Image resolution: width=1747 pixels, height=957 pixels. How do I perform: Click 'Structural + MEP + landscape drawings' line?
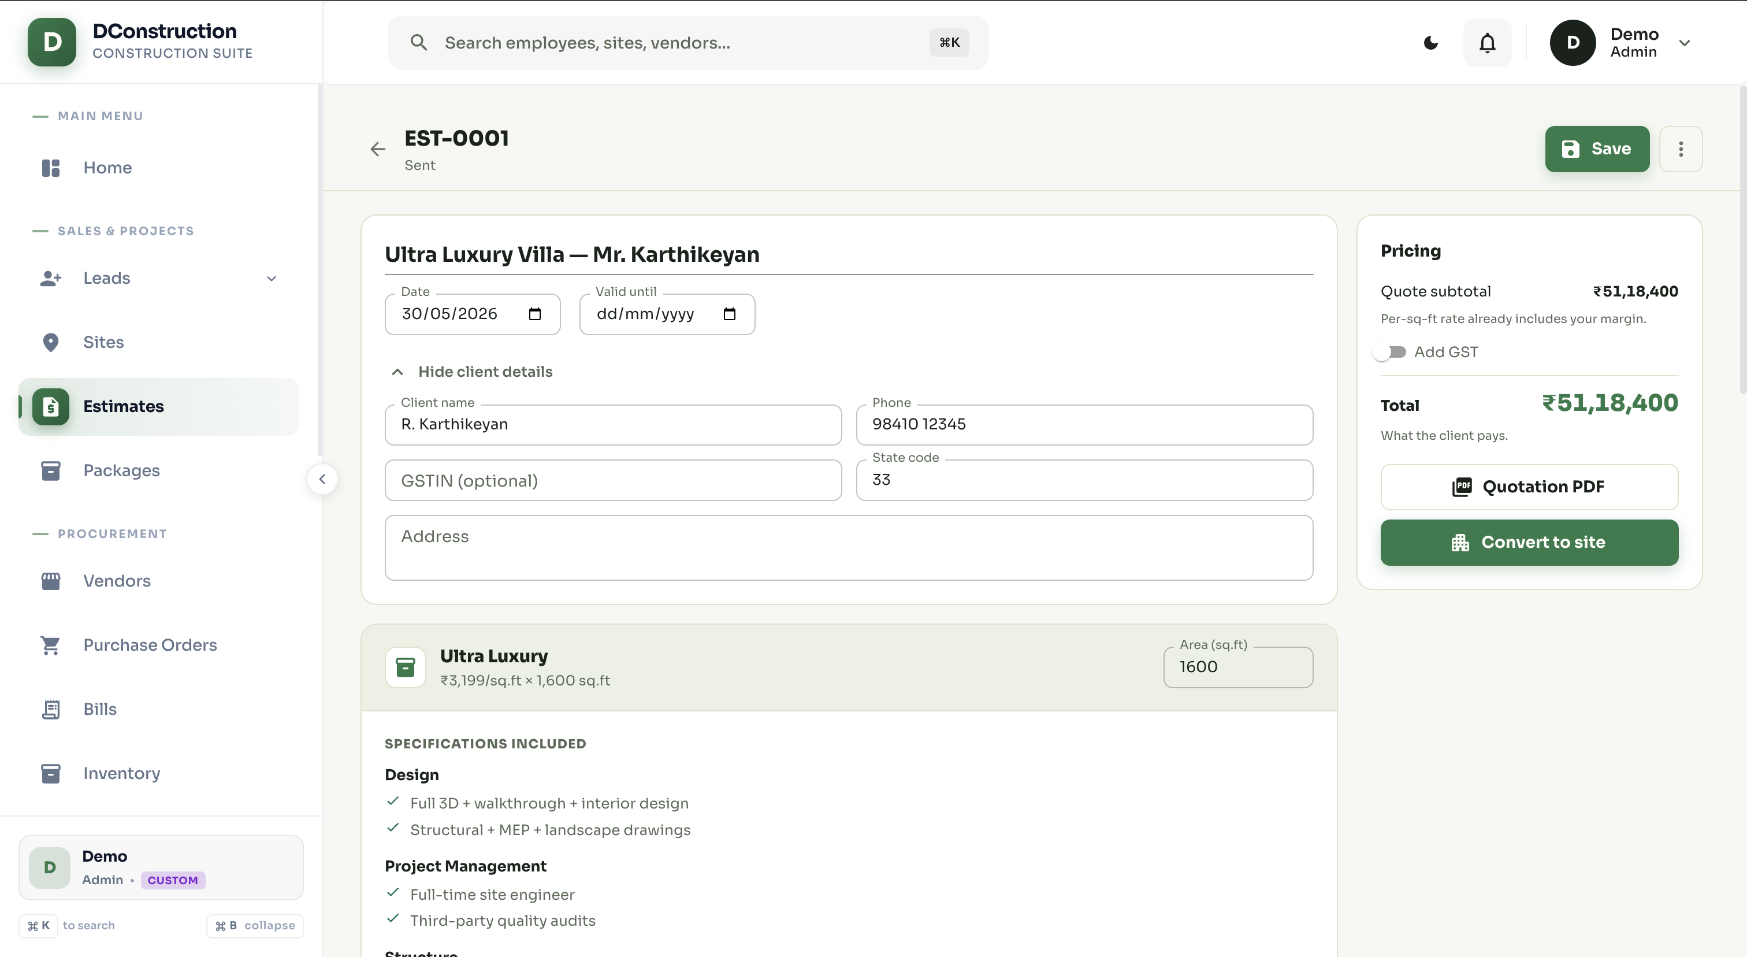pyautogui.click(x=550, y=830)
